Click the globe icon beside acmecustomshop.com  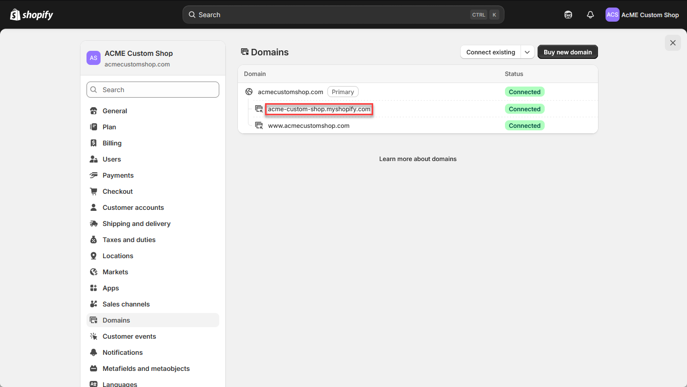click(x=249, y=92)
